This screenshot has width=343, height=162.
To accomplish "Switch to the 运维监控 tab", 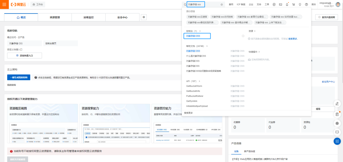I will tap(88, 17).
